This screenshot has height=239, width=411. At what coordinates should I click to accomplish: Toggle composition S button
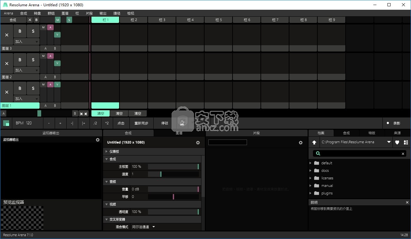(x=69, y=20)
